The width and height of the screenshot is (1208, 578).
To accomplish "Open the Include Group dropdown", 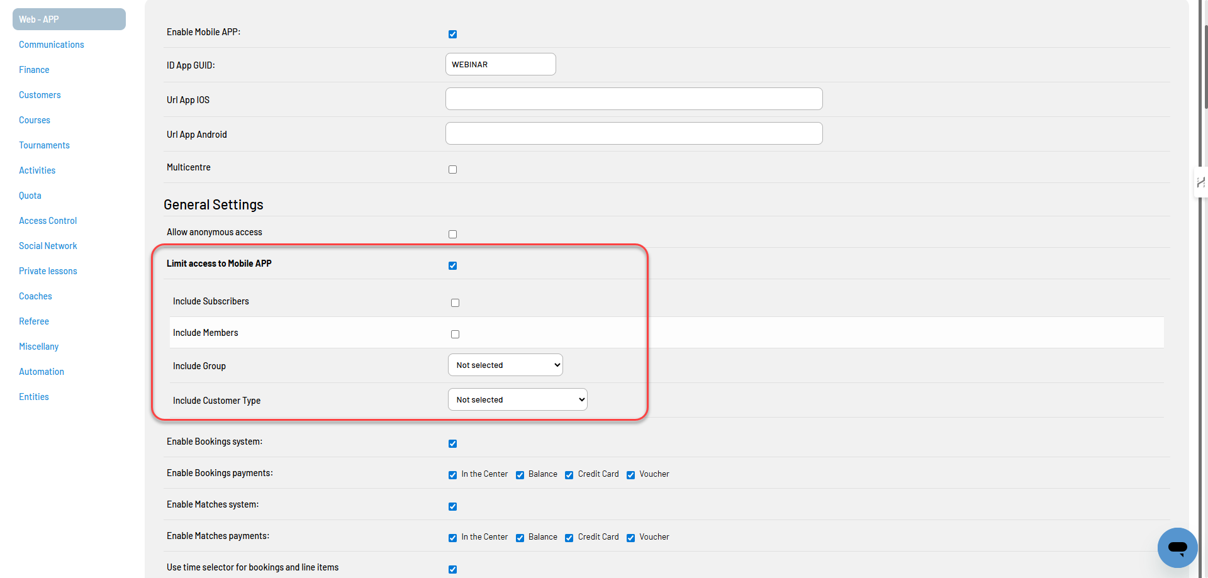I will tap(505, 365).
